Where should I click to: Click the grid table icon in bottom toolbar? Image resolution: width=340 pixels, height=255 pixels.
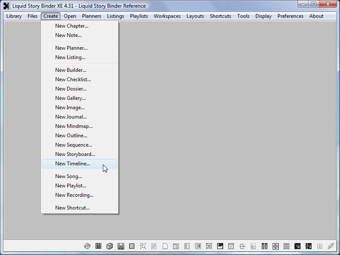pos(98,246)
